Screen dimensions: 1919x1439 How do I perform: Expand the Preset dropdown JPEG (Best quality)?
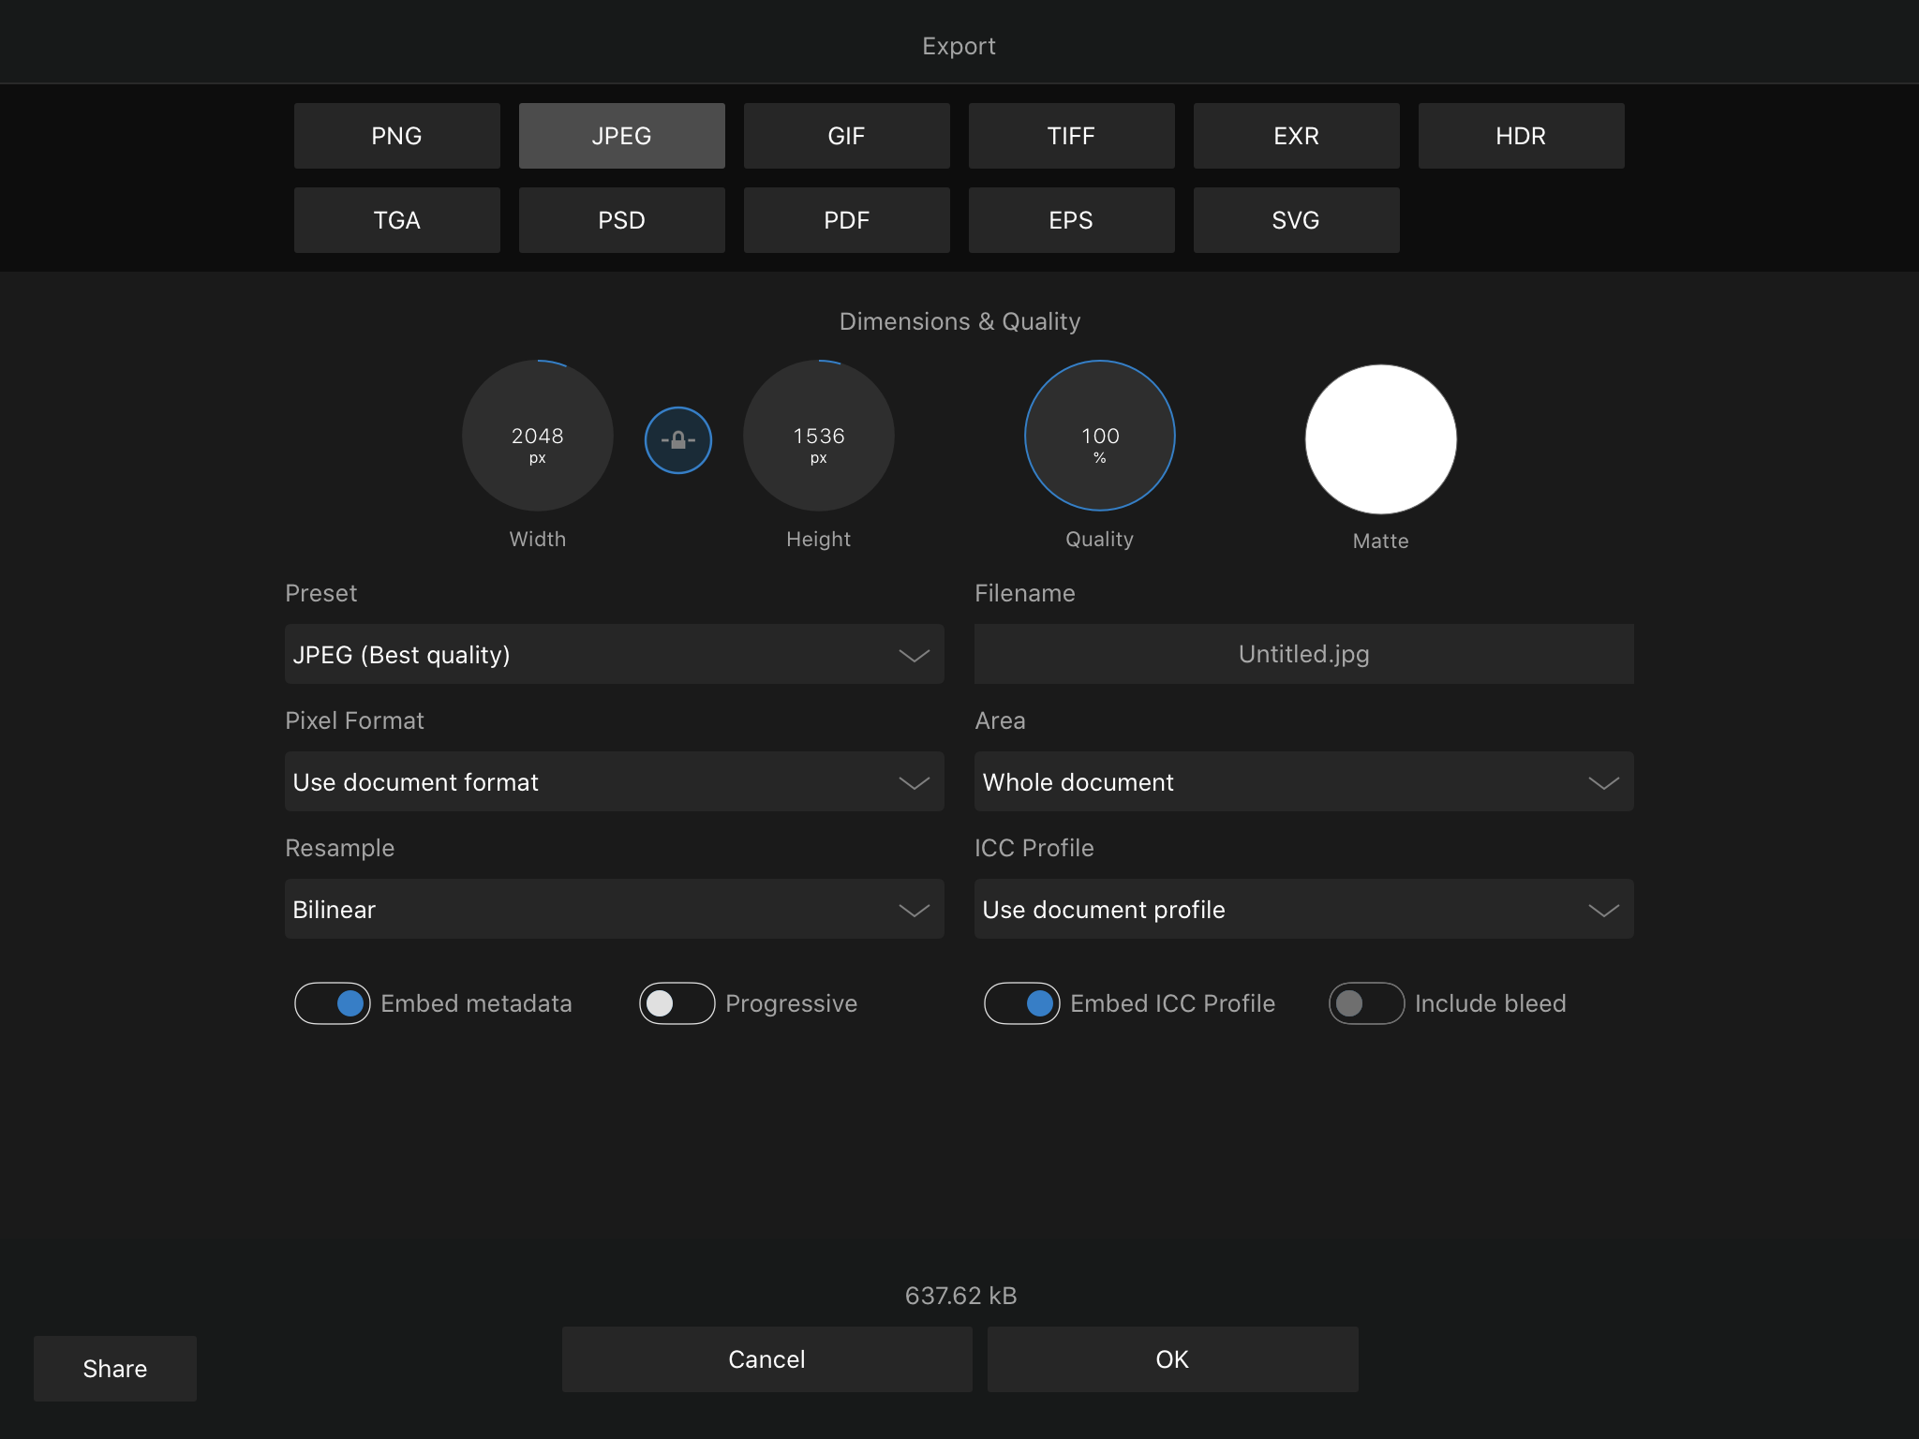point(614,654)
